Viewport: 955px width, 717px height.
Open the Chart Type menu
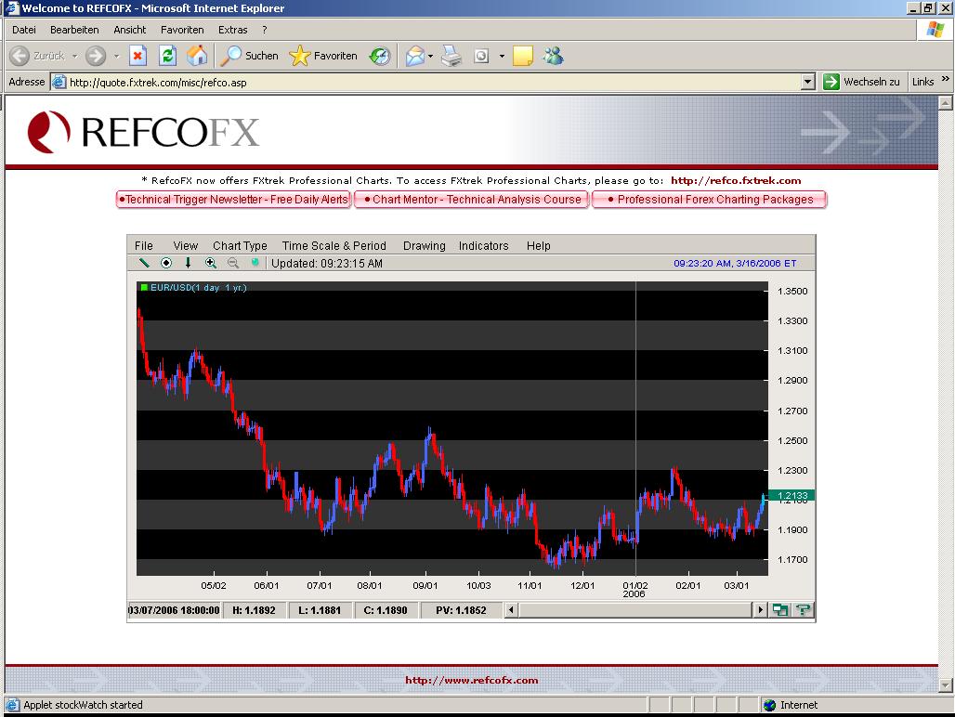[x=239, y=245]
